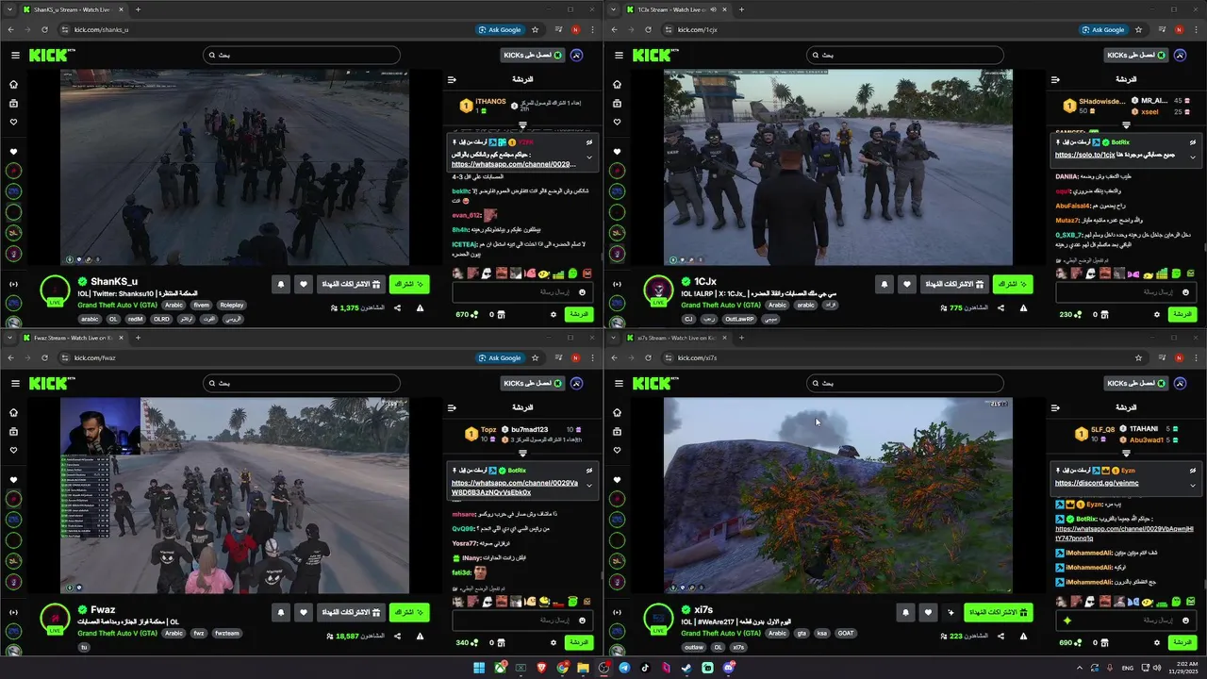Click Ask Google in ShanKS_u address bar
Viewport: 1207px width, 679px height.
(x=501, y=29)
